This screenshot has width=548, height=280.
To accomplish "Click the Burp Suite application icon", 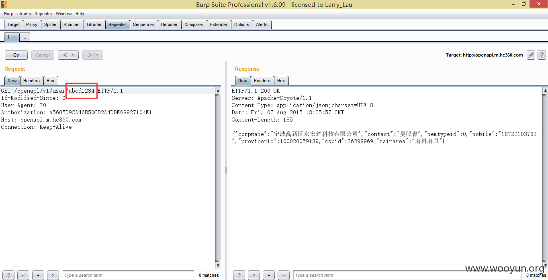I will (4, 4).
